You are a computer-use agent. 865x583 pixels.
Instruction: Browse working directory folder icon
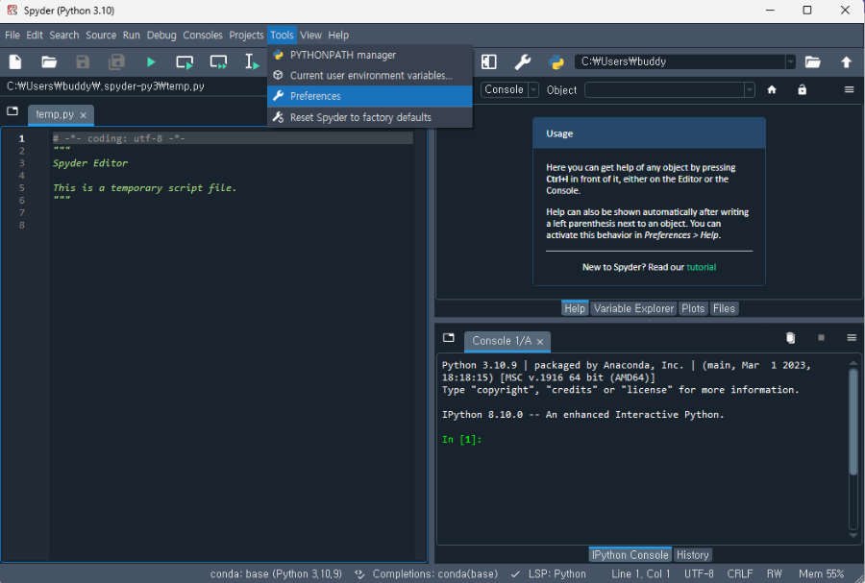tap(812, 61)
